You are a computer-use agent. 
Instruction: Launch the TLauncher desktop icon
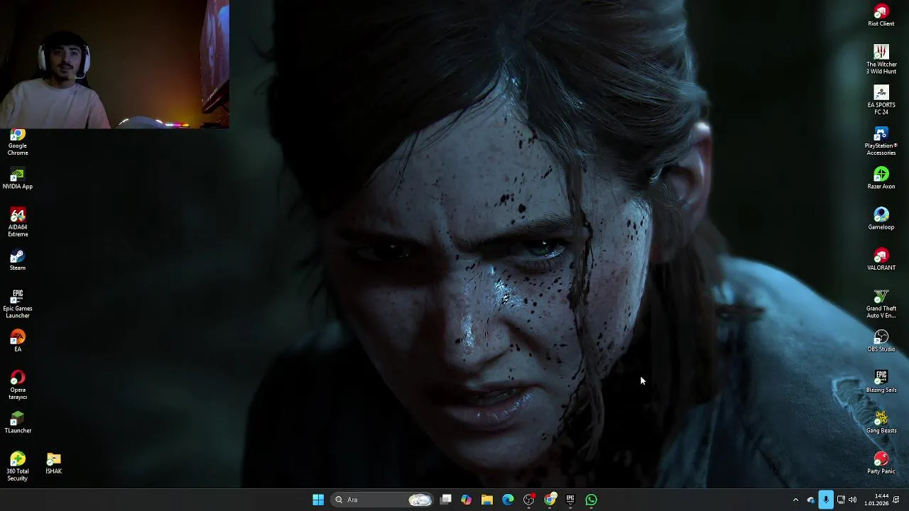[18, 422]
